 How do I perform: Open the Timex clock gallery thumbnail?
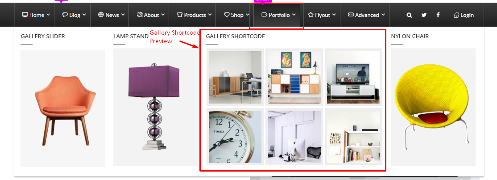pos(235,137)
